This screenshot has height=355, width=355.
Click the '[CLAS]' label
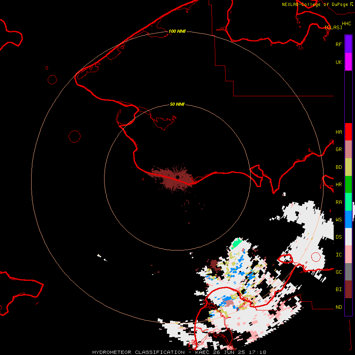(x=333, y=27)
